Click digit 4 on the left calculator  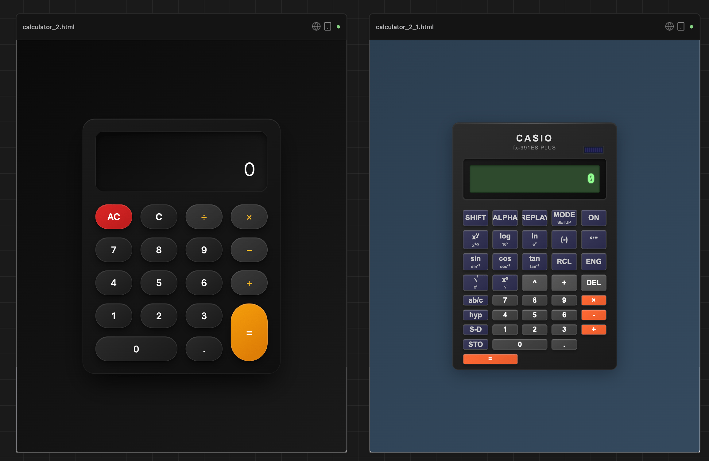(x=114, y=283)
